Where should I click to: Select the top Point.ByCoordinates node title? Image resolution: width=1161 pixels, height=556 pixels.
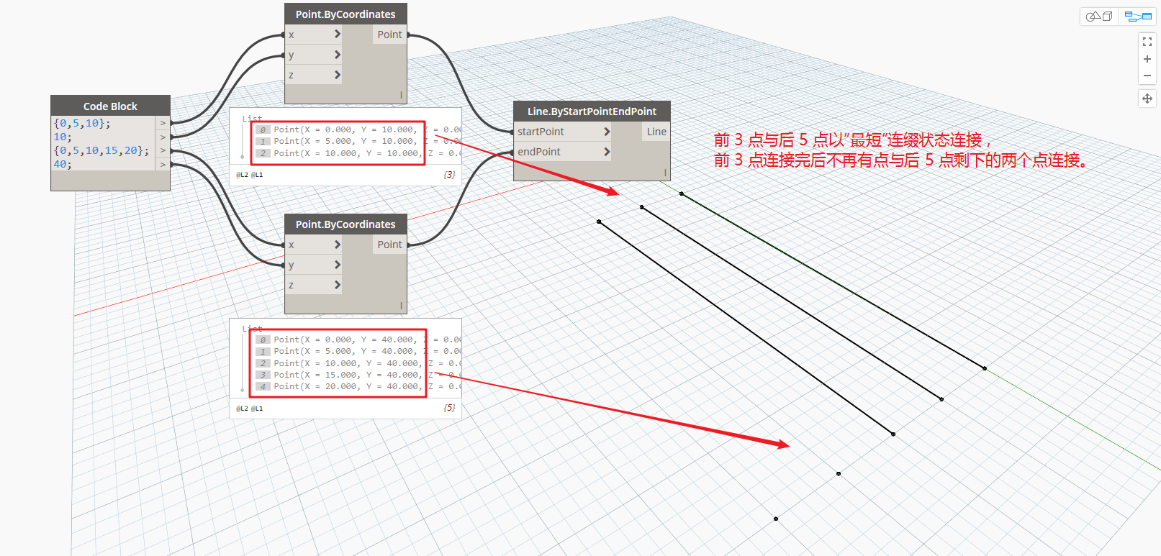tap(345, 14)
